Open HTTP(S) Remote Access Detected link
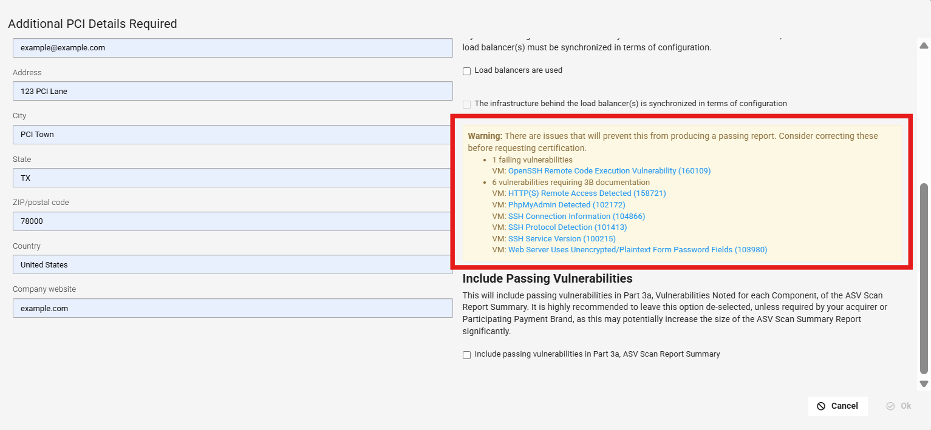 click(x=587, y=193)
